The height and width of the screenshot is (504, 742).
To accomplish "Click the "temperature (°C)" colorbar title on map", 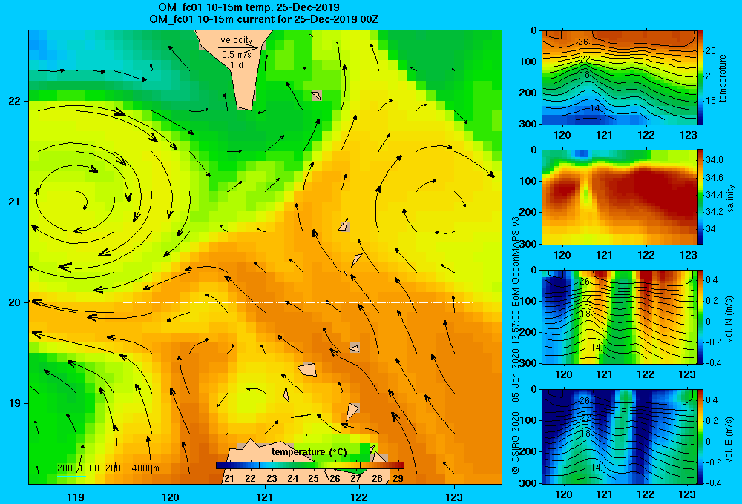I will pos(309,452).
